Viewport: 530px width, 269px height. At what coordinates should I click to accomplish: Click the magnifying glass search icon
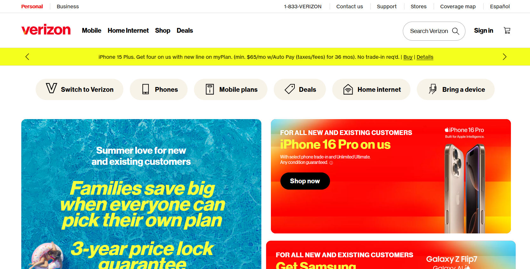456,31
